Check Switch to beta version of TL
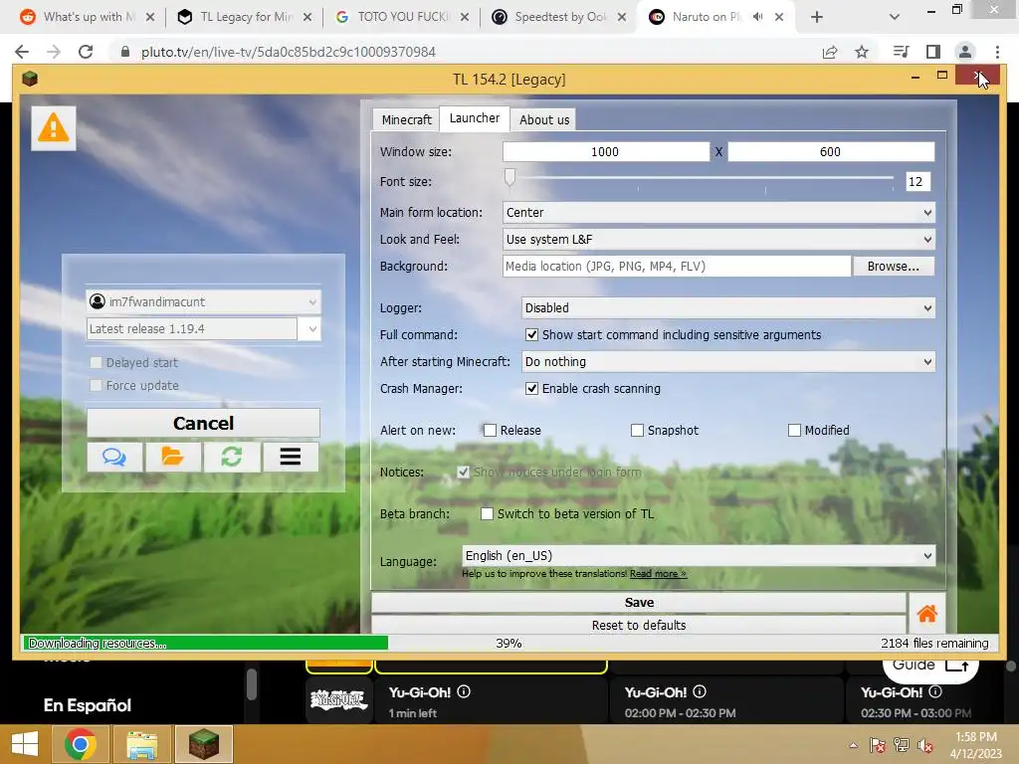 pyautogui.click(x=487, y=514)
